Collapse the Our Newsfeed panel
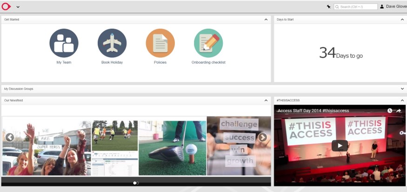Viewport: 407px width, 192px height. (x=266, y=100)
